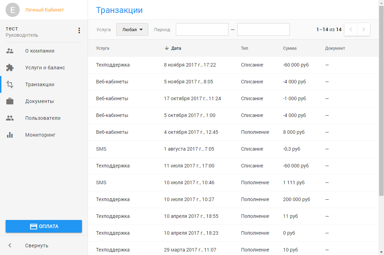The height and width of the screenshot is (255, 384).
Task: Go to the next page of transactions
Action: coord(364,29)
